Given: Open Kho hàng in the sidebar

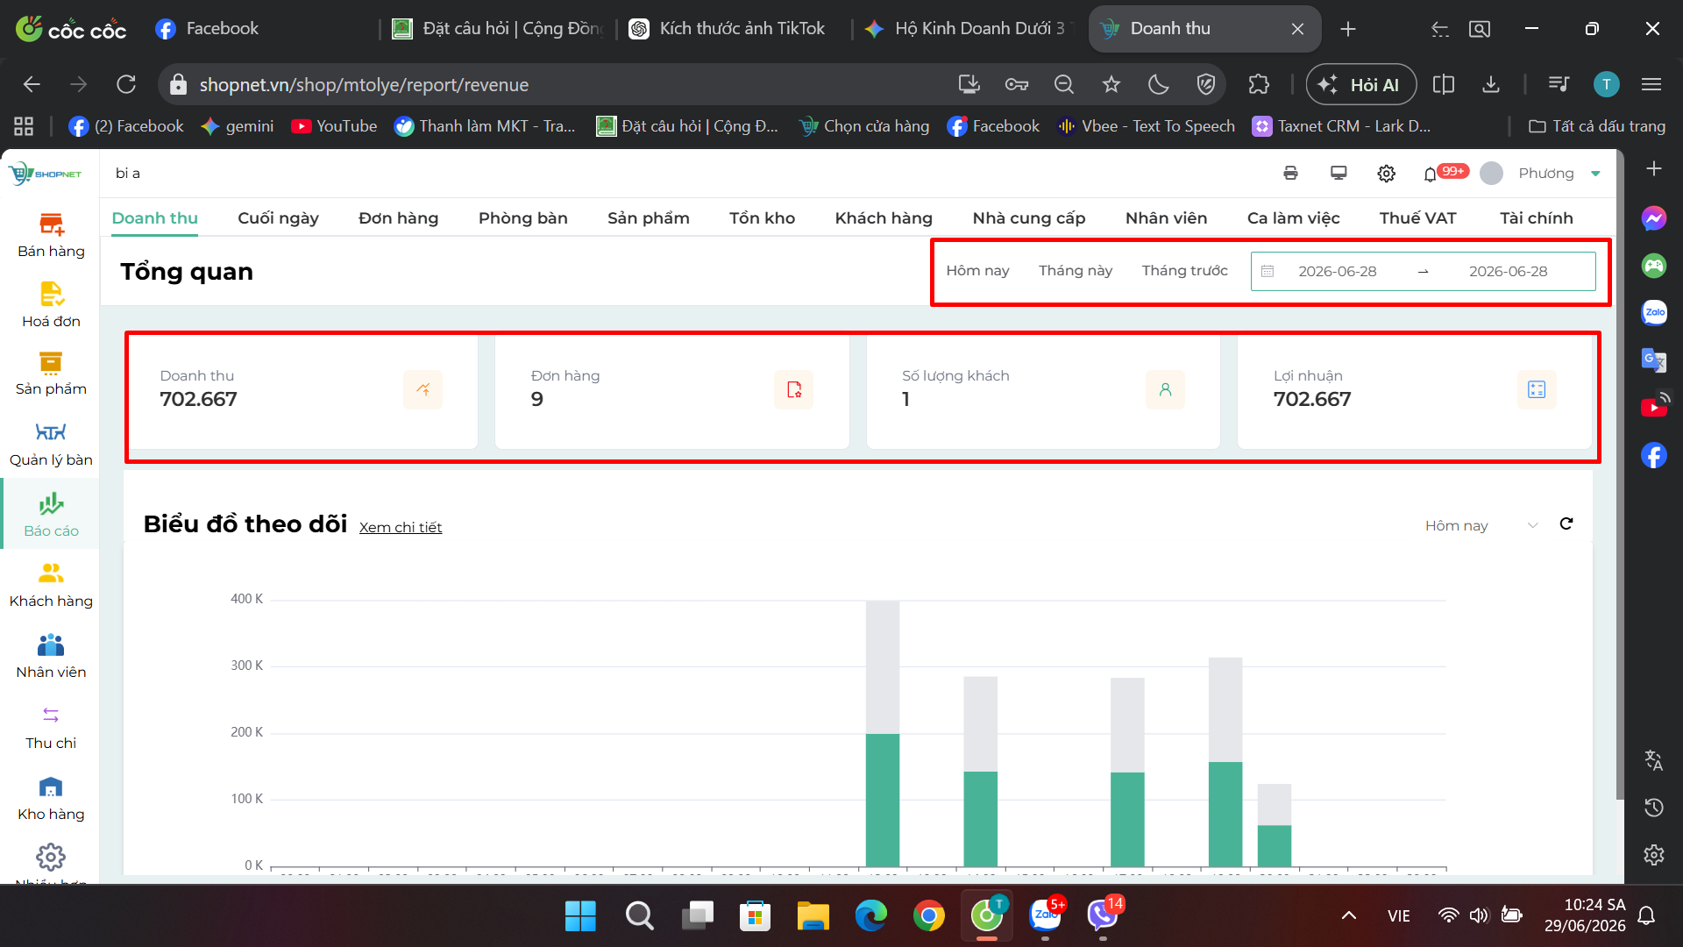Looking at the screenshot, I should pos(51,799).
